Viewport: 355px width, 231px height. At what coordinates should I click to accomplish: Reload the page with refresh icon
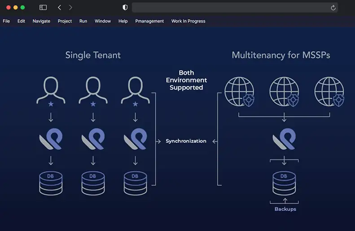pos(333,8)
